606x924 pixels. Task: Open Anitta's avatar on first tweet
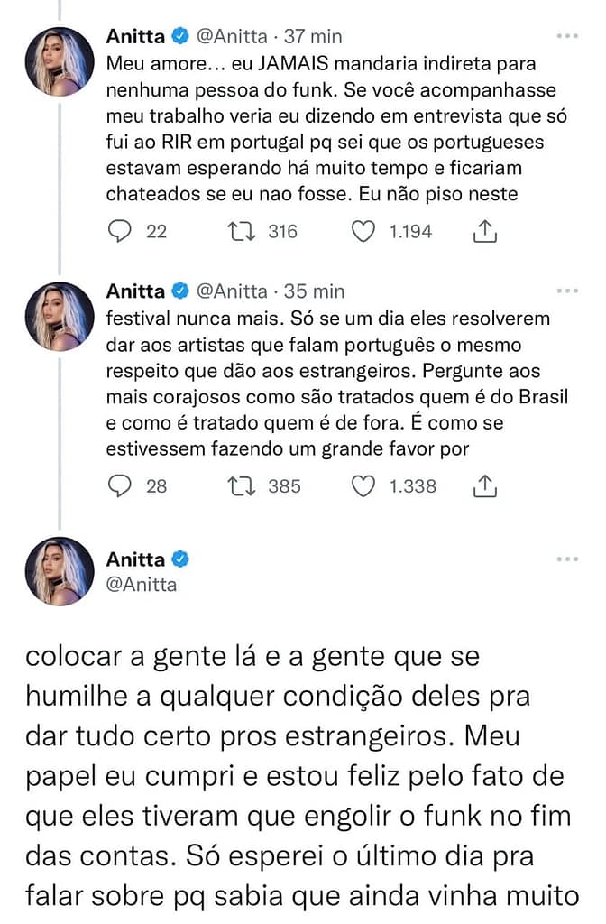click(60, 60)
